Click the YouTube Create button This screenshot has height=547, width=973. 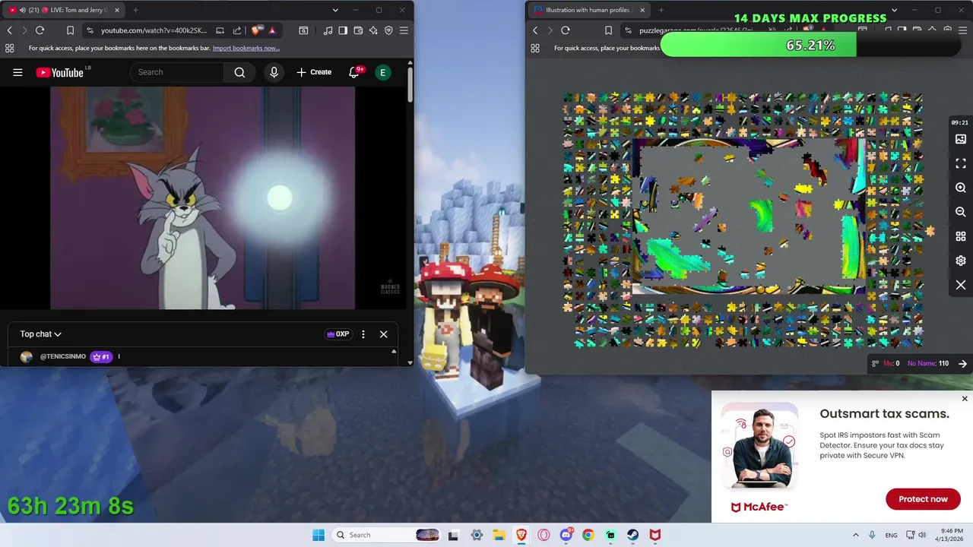pyautogui.click(x=314, y=72)
